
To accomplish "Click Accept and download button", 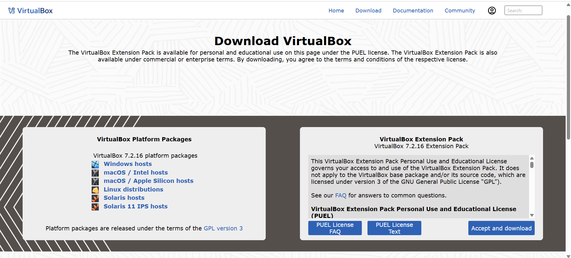I will click(x=501, y=228).
